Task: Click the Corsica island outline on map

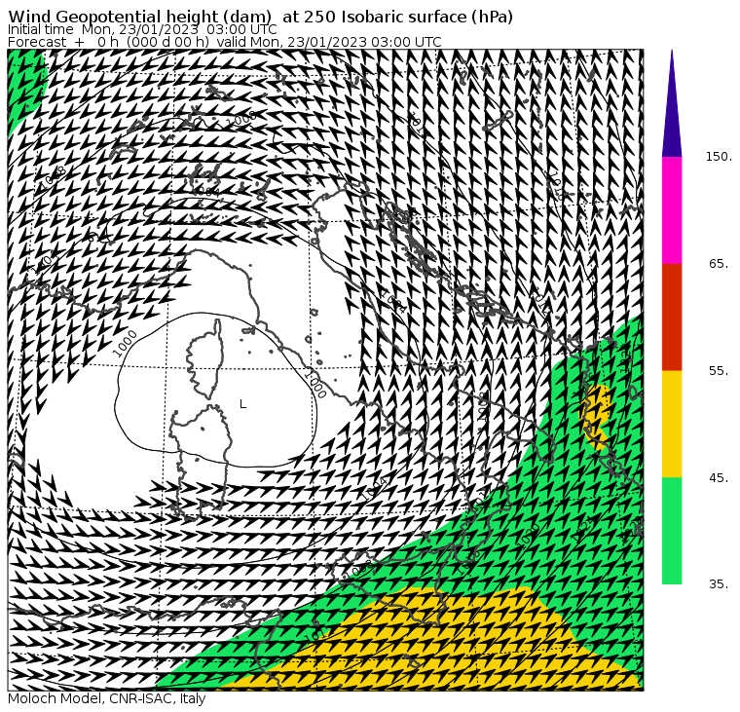Action: pyautogui.click(x=204, y=358)
